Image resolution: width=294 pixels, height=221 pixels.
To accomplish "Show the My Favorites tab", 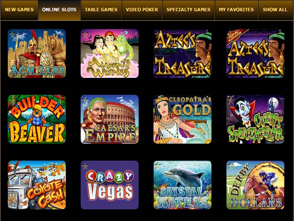I will pyautogui.click(x=236, y=10).
